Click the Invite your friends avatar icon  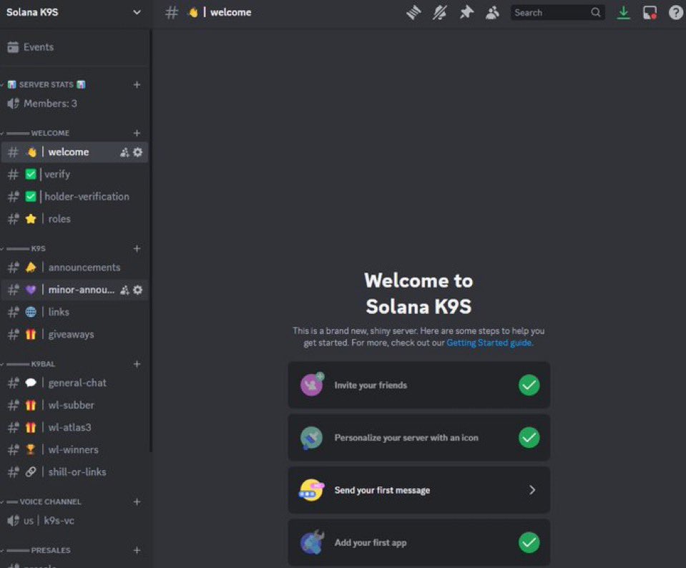click(x=312, y=385)
